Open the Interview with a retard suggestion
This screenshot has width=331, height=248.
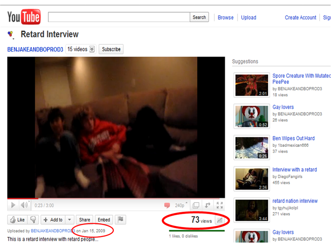click(x=295, y=169)
